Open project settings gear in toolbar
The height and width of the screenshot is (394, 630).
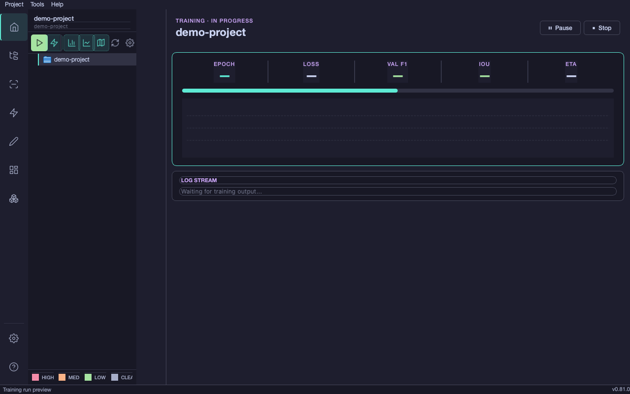tap(130, 43)
